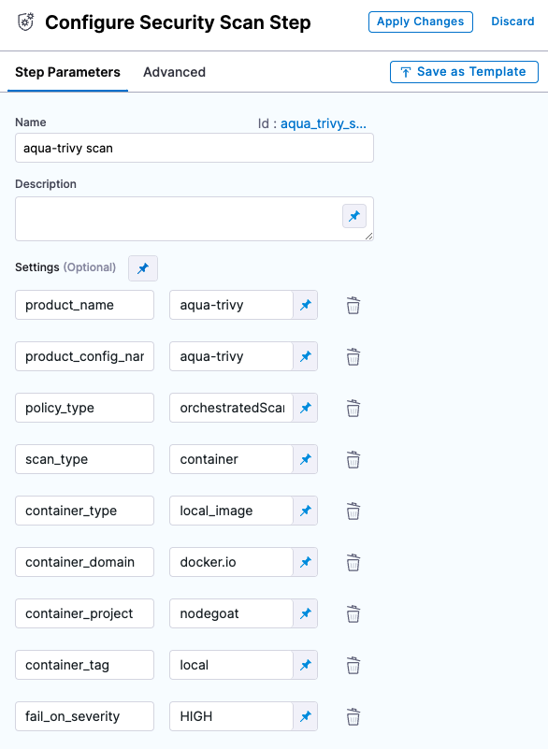Image resolution: width=548 pixels, height=749 pixels.
Task: Edit the local_image value field
Action: 231,511
